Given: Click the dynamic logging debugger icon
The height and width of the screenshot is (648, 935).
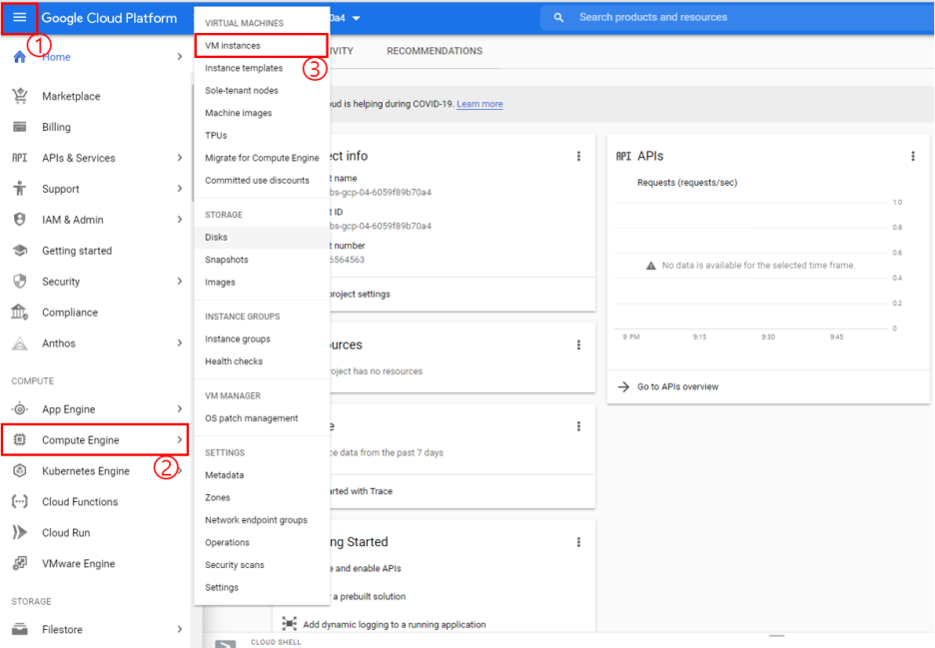Looking at the screenshot, I should [x=290, y=624].
